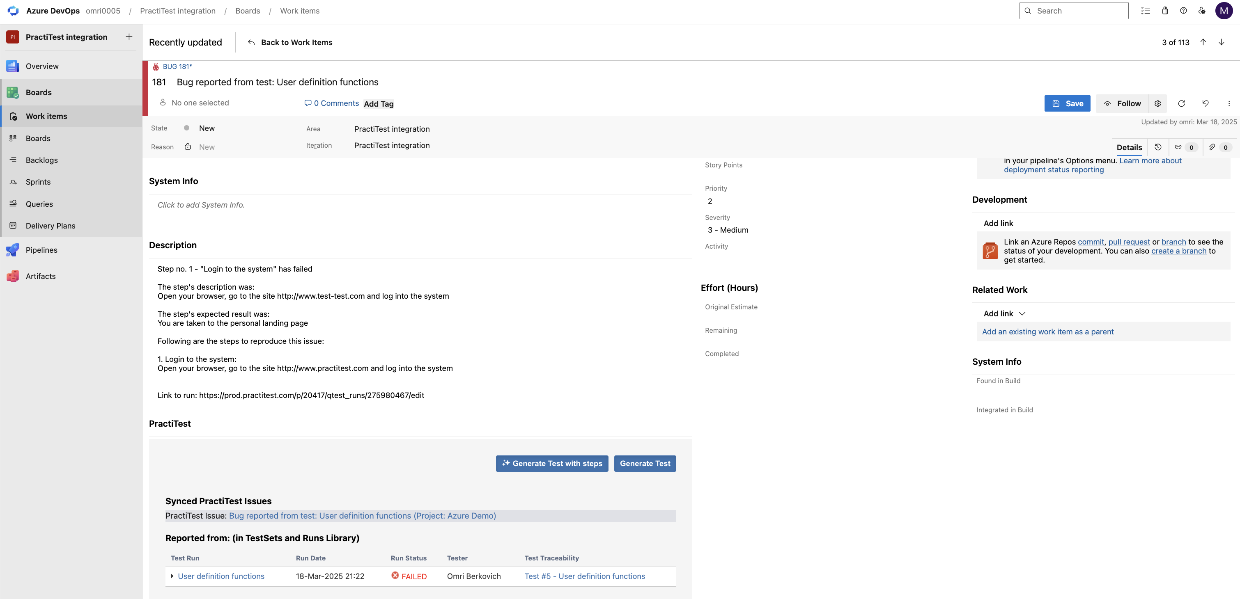Open the Severity field 3 - Medium
Viewport: 1240px width, 599px height.
(728, 230)
